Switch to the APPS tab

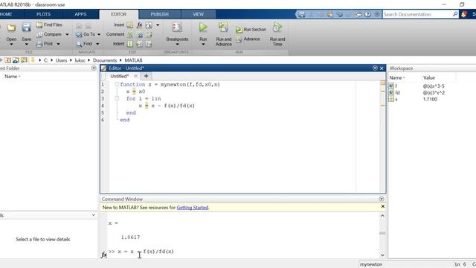pos(80,14)
